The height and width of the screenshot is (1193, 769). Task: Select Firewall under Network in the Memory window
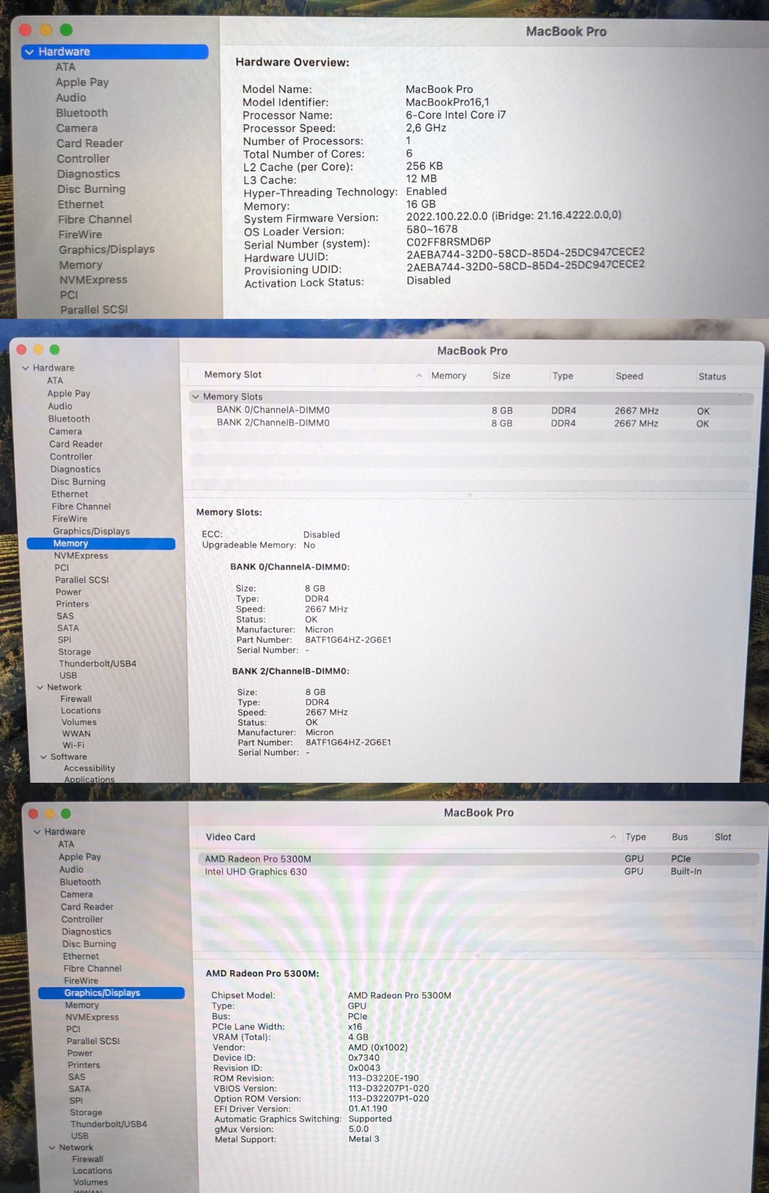click(76, 699)
